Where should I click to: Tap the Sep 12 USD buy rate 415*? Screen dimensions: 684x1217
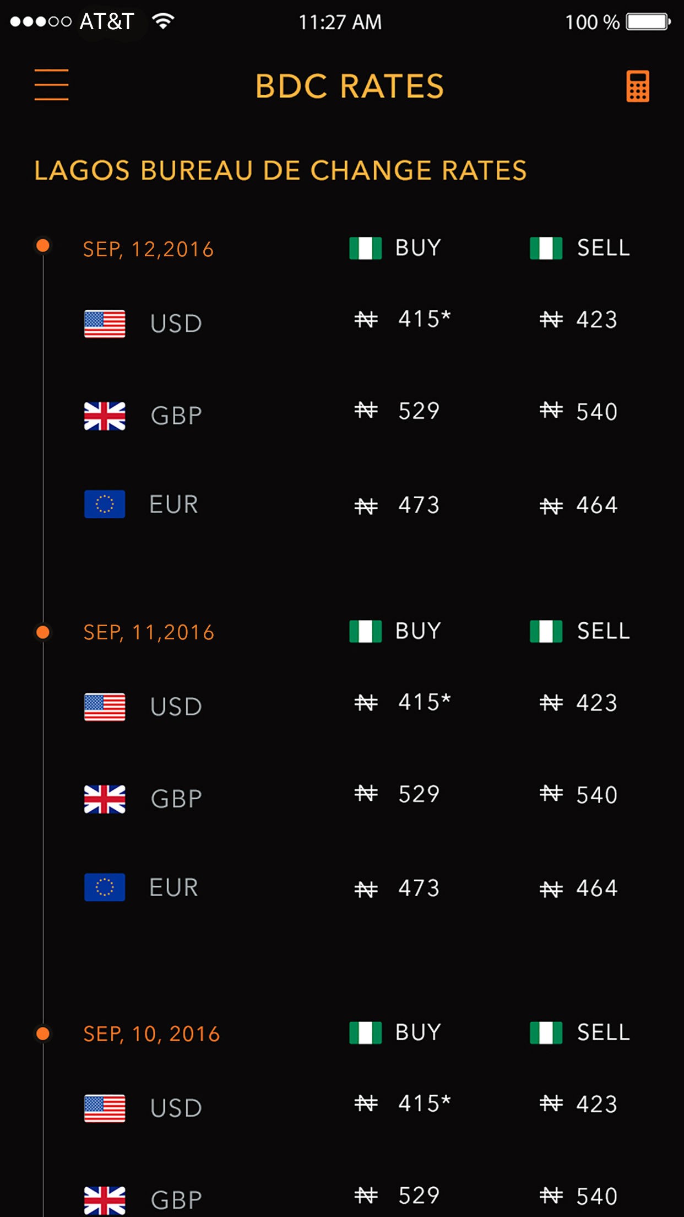[x=424, y=319]
